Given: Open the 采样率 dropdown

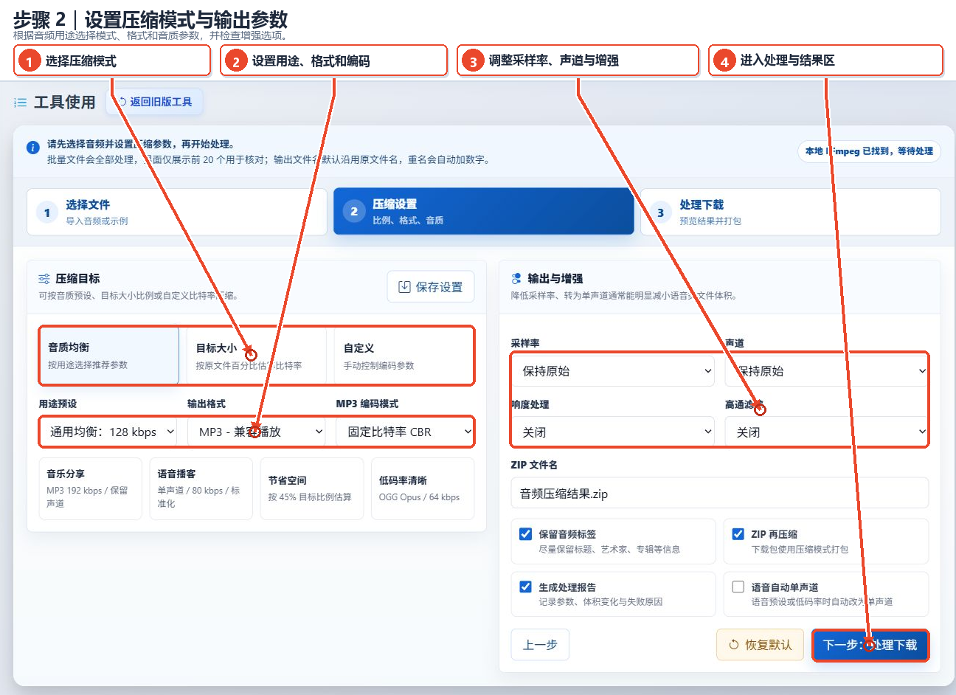Looking at the screenshot, I should pos(612,371).
